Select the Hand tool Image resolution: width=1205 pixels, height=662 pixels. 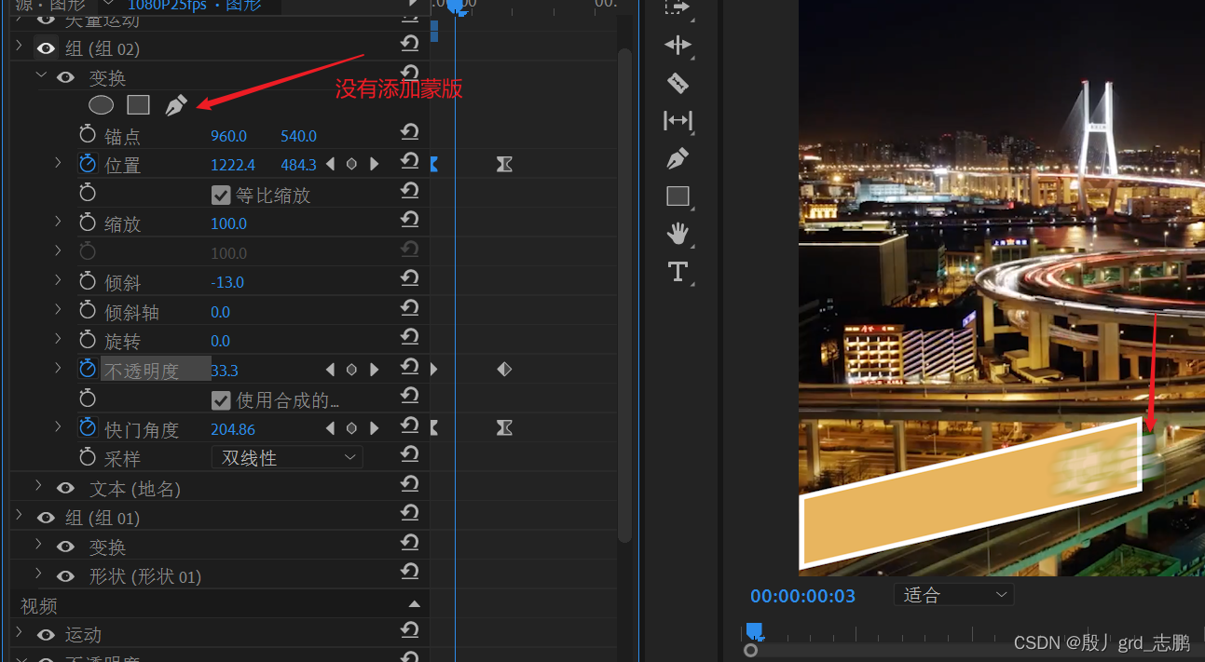click(678, 234)
